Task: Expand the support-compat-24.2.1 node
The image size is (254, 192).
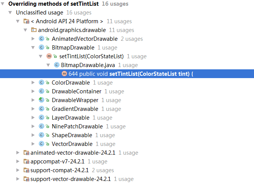Action: point(18,170)
